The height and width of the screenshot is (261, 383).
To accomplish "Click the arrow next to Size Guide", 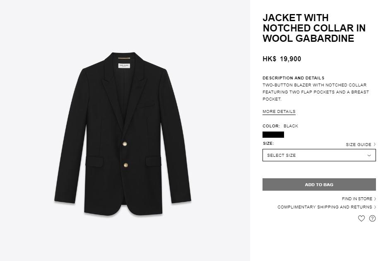I will click(x=375, y=144).
